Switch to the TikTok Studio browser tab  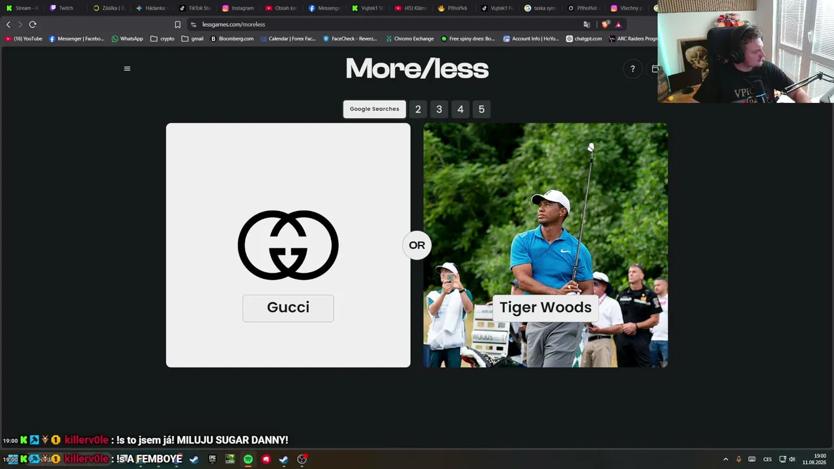coord(195,8)
